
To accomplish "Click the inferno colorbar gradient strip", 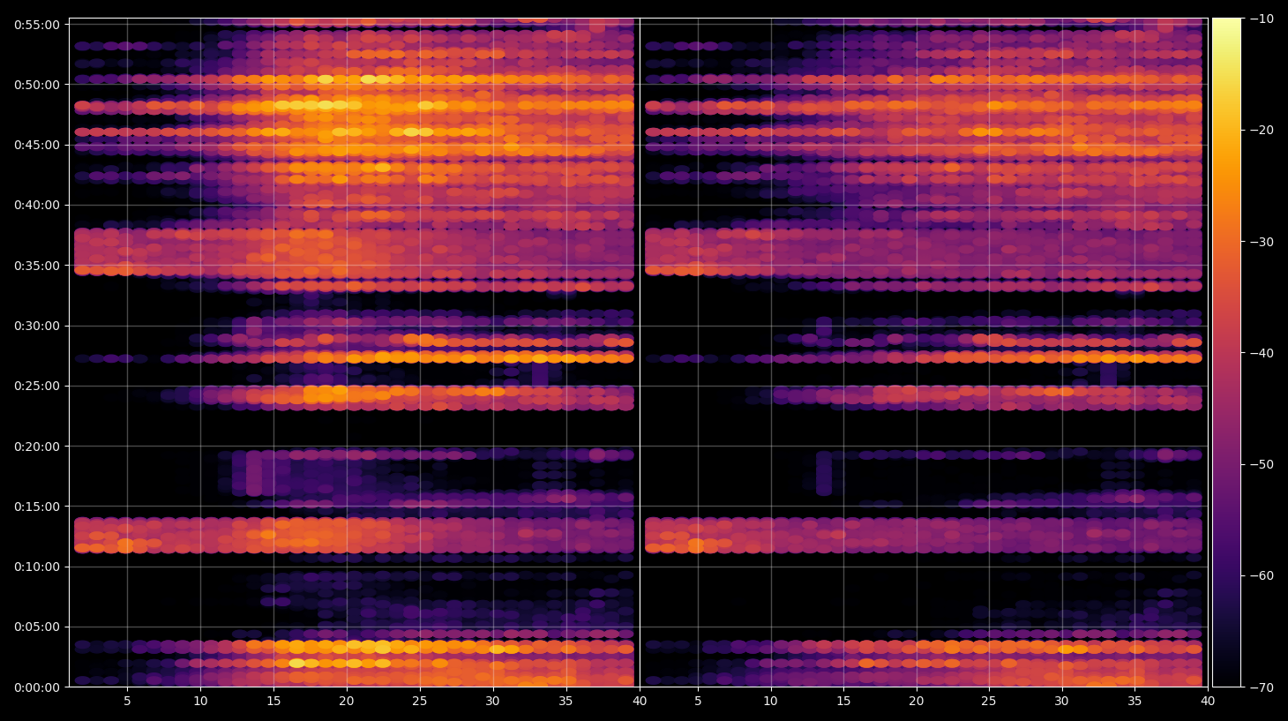I will [1226, 352].
